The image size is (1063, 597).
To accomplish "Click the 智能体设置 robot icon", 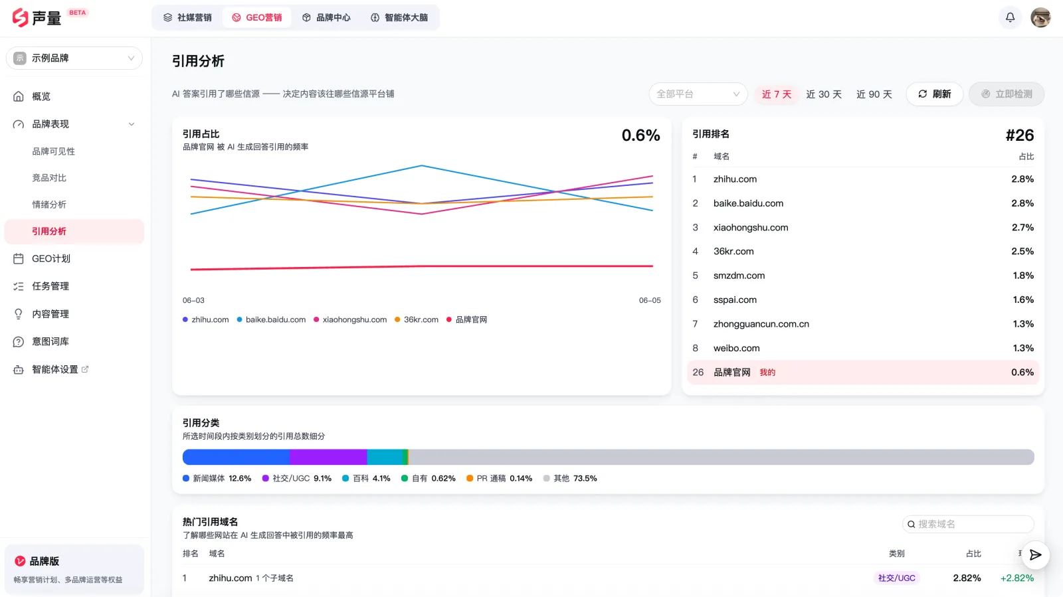I will (x=19, y=370).
